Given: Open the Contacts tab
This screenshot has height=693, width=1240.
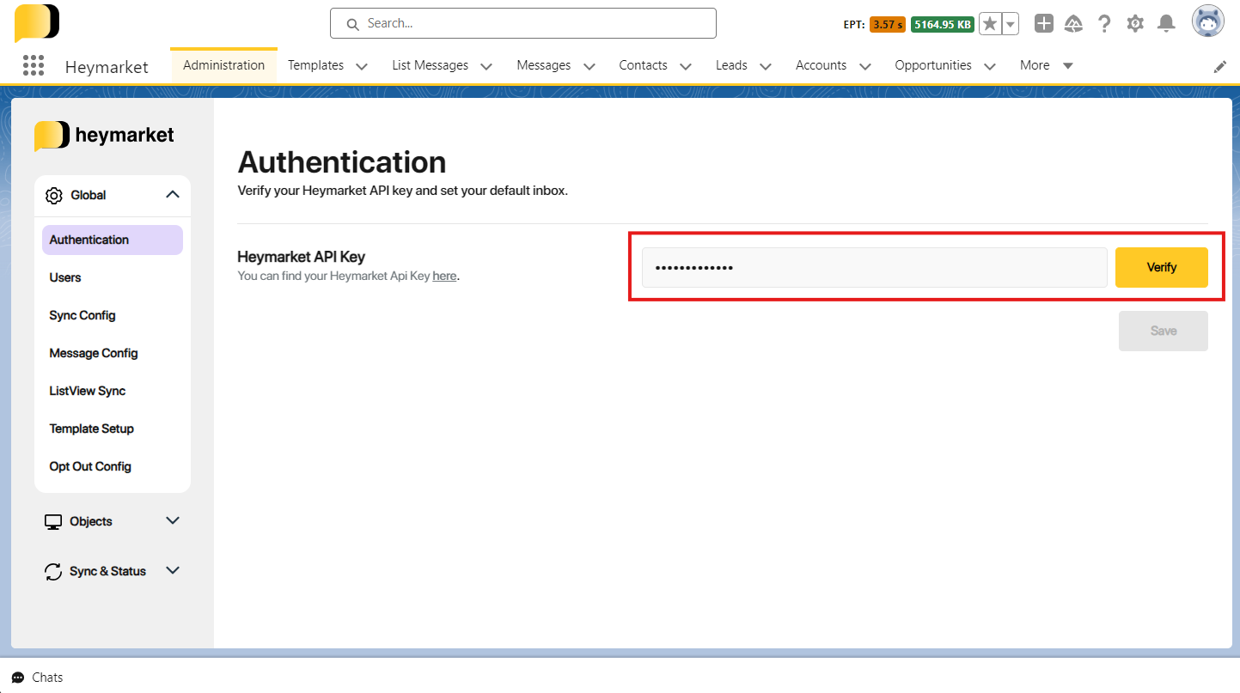Looking at the screenshot, I should (643, 65).
